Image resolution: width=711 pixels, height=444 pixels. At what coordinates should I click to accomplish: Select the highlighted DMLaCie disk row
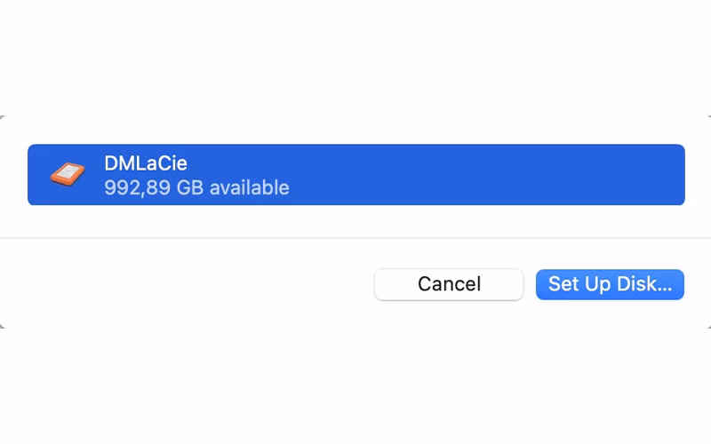[355, 175]
